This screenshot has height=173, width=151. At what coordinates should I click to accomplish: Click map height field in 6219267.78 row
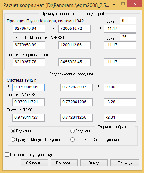120,62
